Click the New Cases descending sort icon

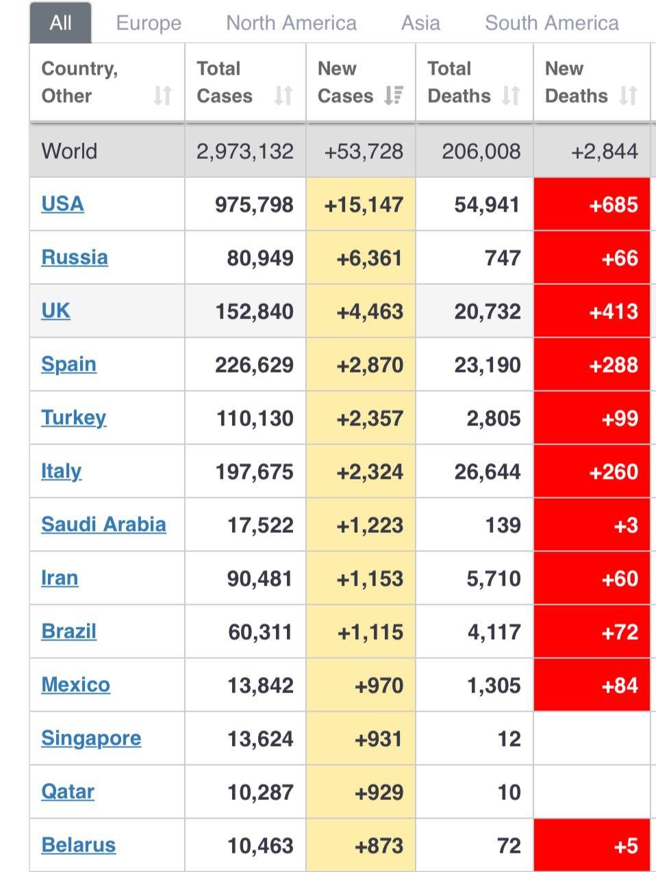pos(393,95)
